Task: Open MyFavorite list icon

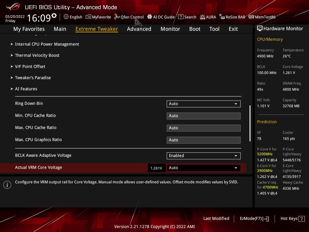Action: point(88,17)
